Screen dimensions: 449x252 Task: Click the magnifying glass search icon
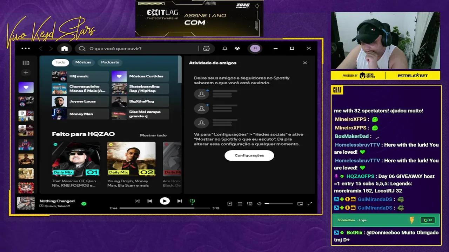[82, 48]
